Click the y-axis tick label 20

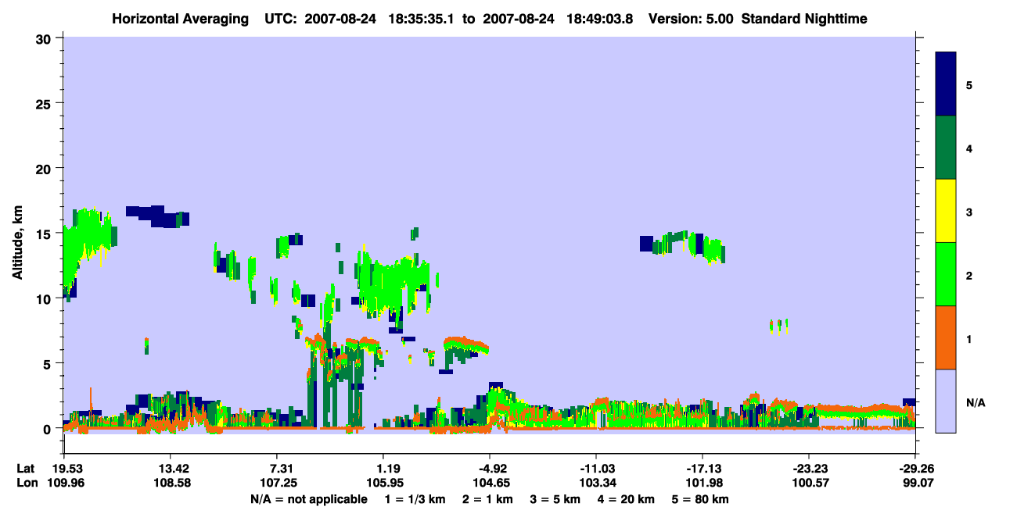pos(45,168)
